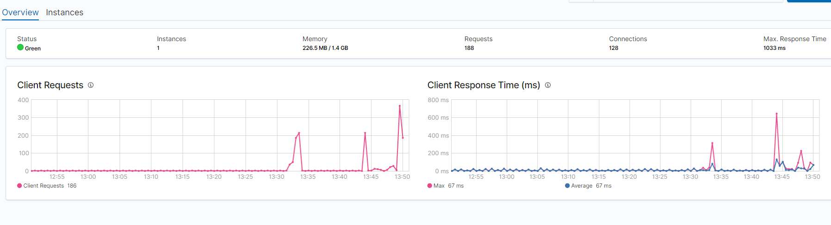The width and height of the screenshot is (831, 225).
Task: Open the Instances tab
Action: tap(64, 12)
